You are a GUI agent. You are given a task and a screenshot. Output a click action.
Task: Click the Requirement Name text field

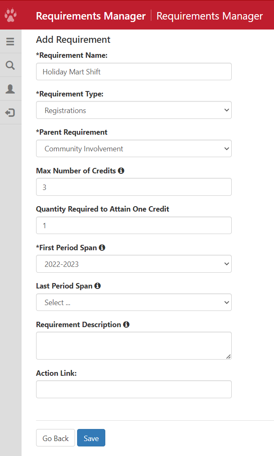(133, 71)
